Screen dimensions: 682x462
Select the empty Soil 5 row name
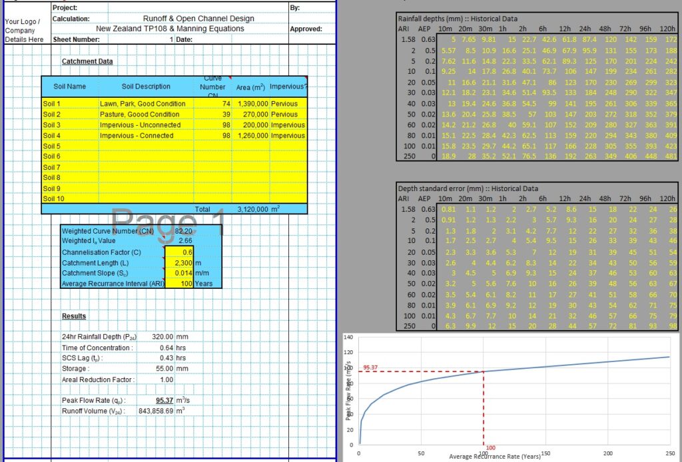[x=69, y=146]
